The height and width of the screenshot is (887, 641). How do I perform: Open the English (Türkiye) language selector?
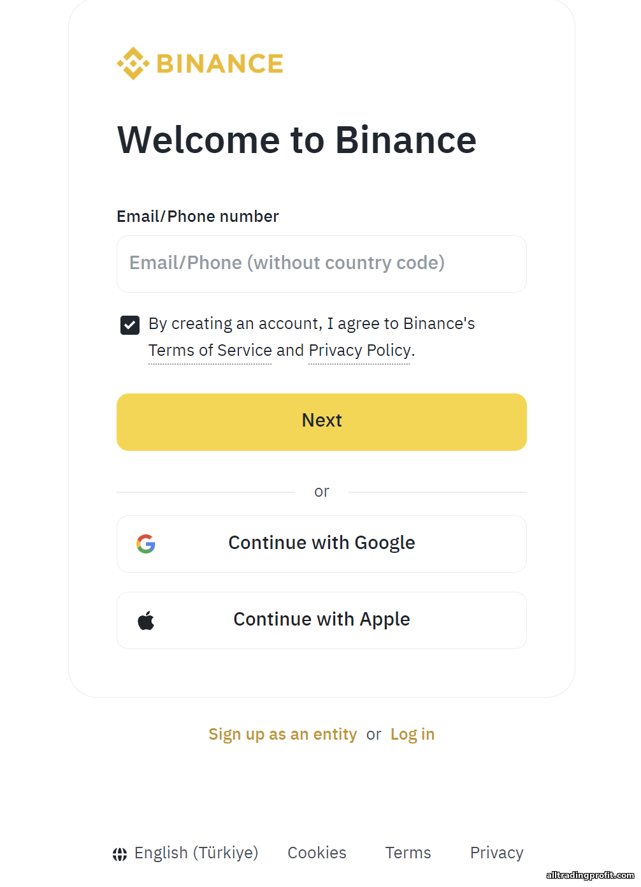[185, 853]
